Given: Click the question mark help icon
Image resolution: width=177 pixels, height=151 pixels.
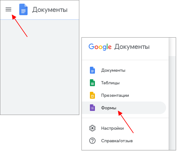Looking at the screenshot, I should tap(92, 141).
